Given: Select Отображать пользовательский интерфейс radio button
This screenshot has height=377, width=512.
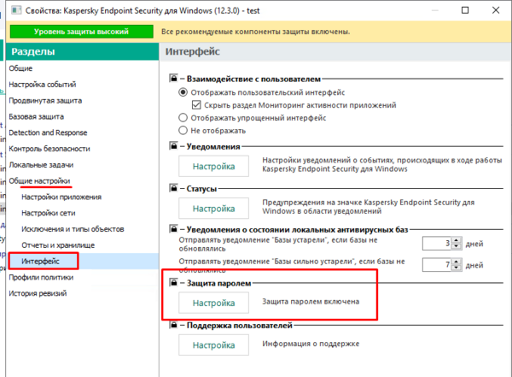Looking at the screenshot, I should click(183, 92).
